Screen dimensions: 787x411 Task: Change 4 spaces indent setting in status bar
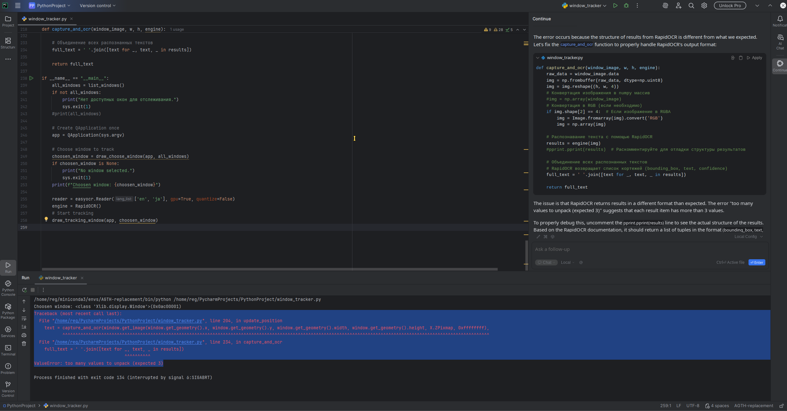717,406
